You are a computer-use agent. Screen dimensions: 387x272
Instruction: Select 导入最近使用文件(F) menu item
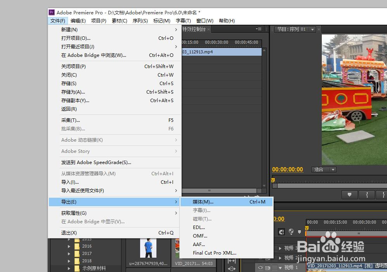click(115, 191)
